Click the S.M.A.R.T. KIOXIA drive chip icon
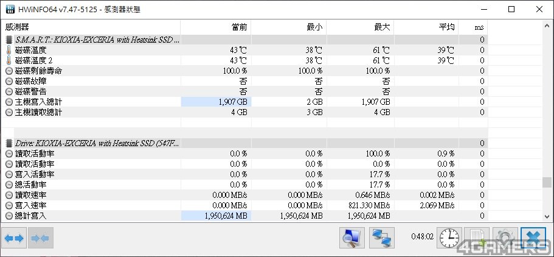The height and width of the screenshot is (257, 554). coord(9,40)
